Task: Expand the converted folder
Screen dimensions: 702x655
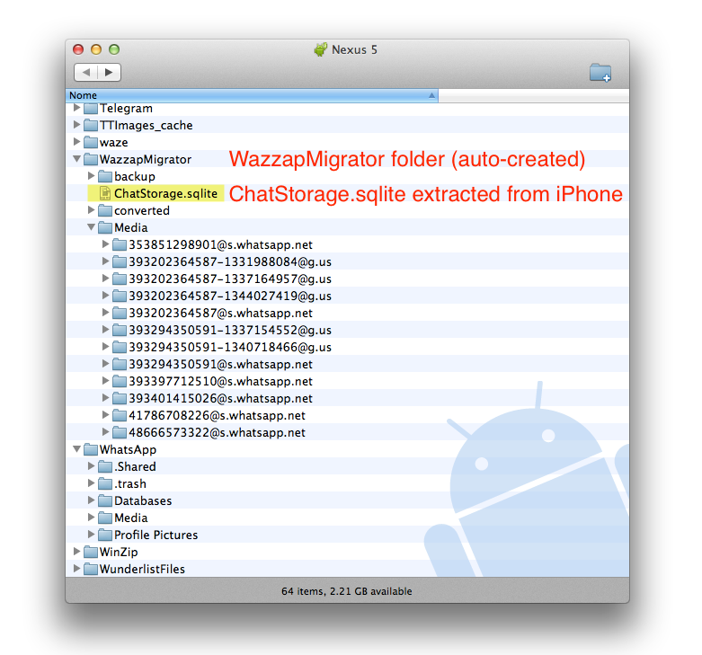Action: (91, 210)
